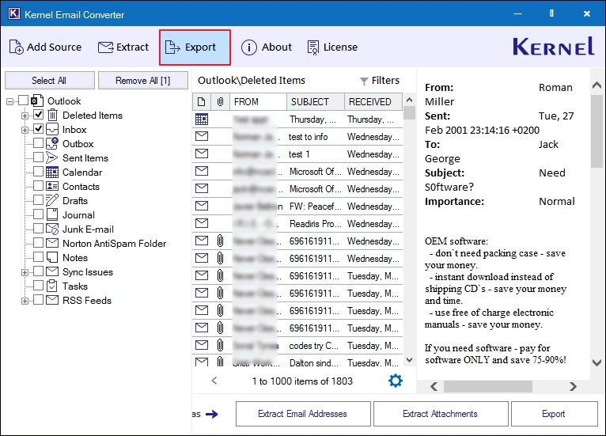Click the calendar icon of Thursday row

coord(202,119)
